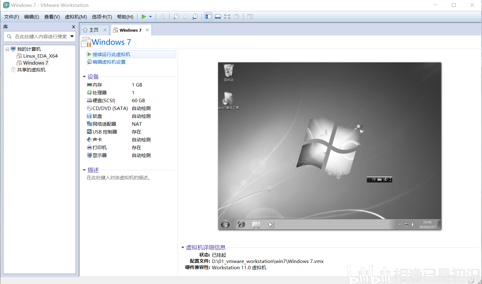This screenshot has height=284, width=482.
Task: Select 我的计算机 in the library
Action: 29,49
